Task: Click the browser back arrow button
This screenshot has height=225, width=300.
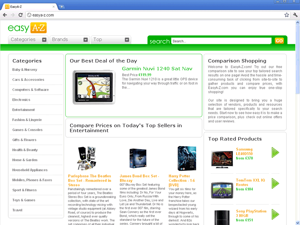Action: tap(5, 15)
